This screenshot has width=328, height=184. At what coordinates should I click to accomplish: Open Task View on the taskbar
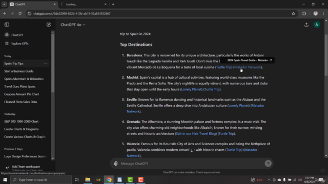pyautogui.click(x=77, y=179)
